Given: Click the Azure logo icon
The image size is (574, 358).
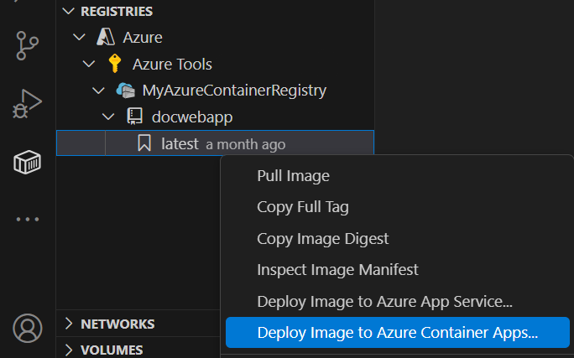Looking at the screenshot, I should 106,37.
